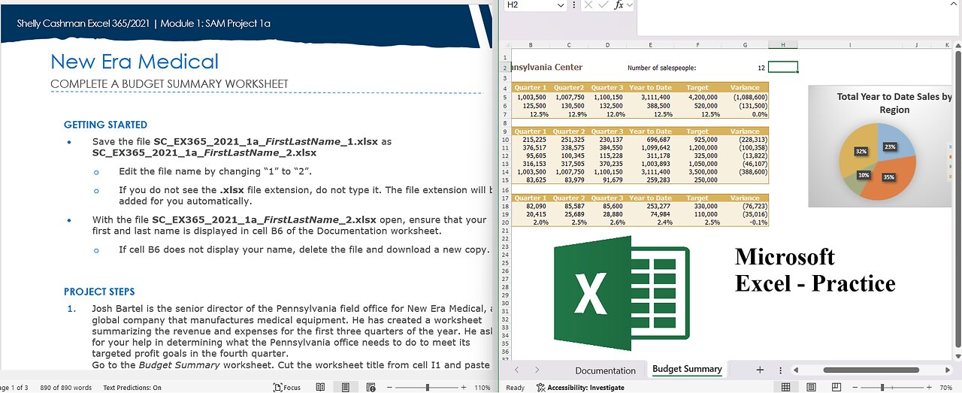The width and height of the screenshot is (962, 393).
Task: Add a new sheet with plus icon
Action: click(760, 370)
